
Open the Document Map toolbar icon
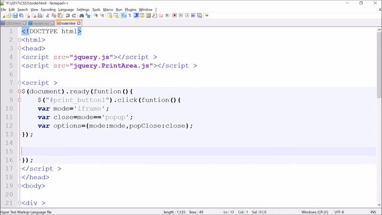[149, 16]
